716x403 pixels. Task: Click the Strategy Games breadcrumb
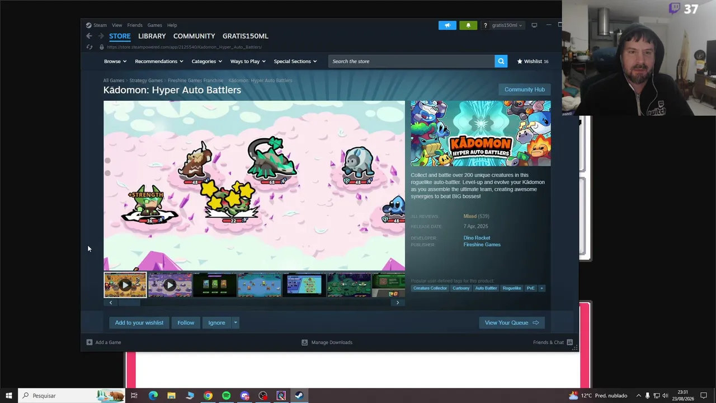146,81
